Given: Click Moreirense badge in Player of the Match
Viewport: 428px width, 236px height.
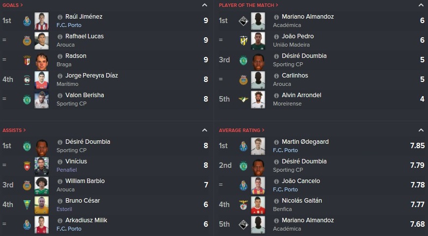Looking at the screenshot, I should [243, 99].
